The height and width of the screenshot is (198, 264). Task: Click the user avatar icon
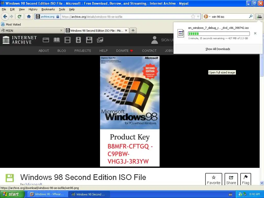click(155, 40)
